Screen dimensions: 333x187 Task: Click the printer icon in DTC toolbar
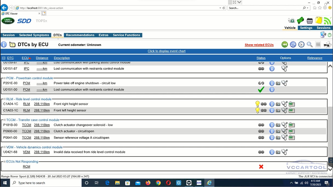327,45
